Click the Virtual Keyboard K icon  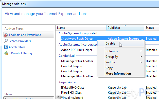point(58,97)
